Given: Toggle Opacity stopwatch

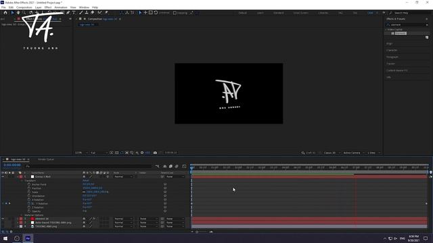Looking at the screenshot, I should pyautogui.click(x=29, y=211).
